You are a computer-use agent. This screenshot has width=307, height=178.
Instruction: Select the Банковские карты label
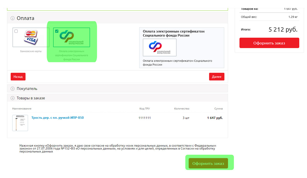coord(31,51)
